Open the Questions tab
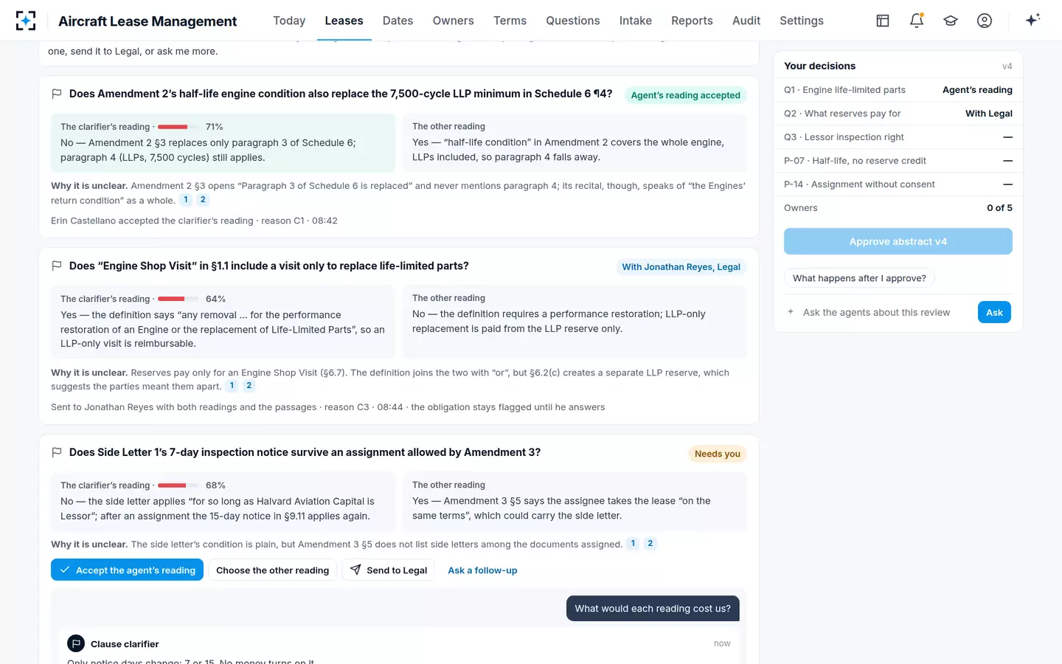 [573, 21]
